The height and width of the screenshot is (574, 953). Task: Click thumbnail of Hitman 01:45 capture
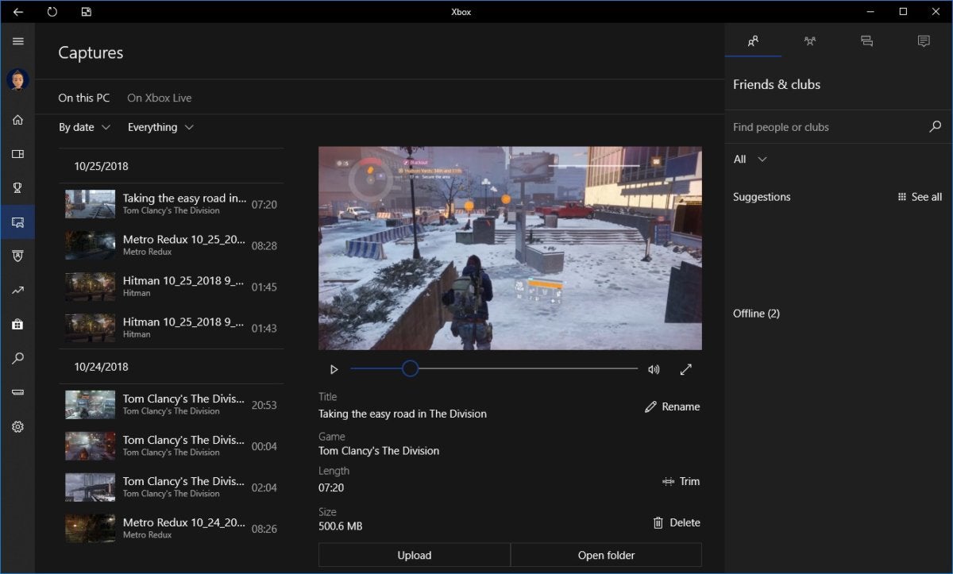click(91, 287)
